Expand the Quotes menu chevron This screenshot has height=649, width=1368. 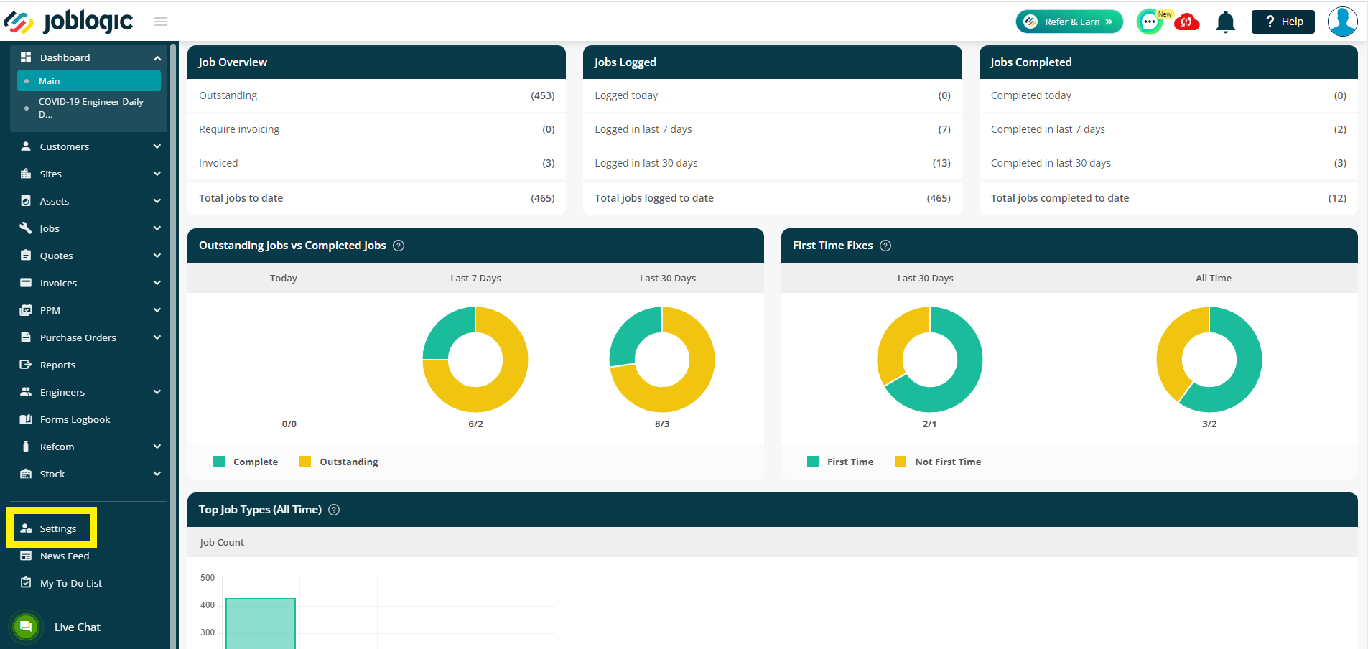tap(157, 256)
